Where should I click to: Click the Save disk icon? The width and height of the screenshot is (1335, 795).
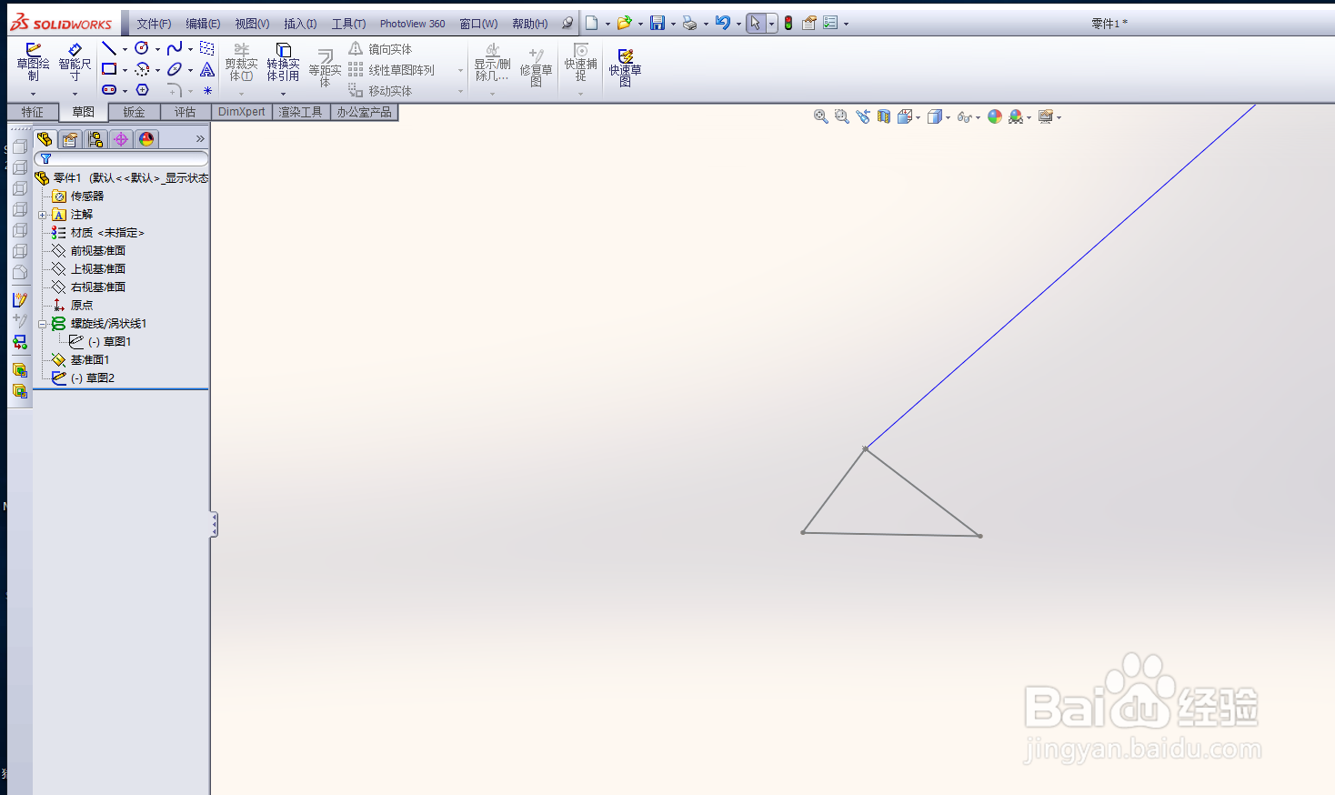pyautogui.click(x=657, y=23)
